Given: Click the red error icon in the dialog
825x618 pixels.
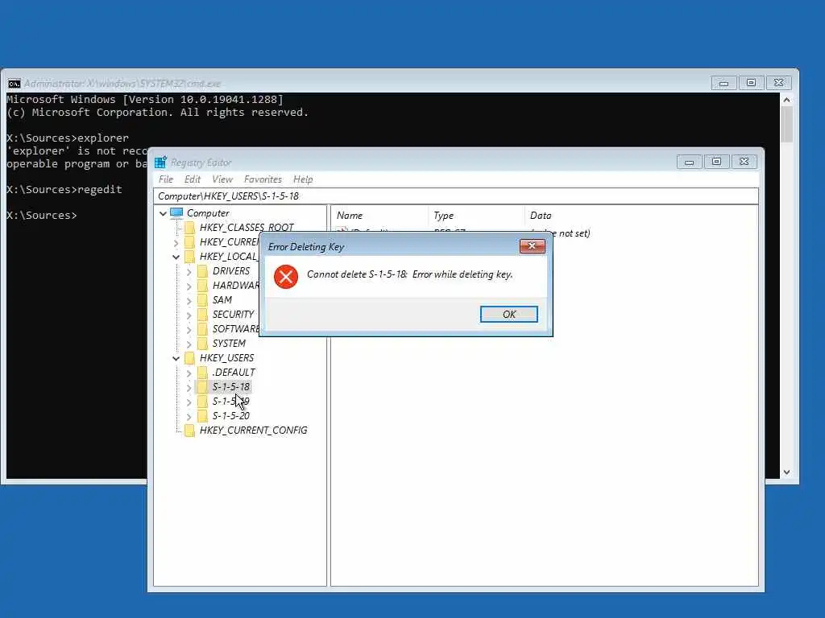Looking at the screenshot, I should (x=286, y=277).
